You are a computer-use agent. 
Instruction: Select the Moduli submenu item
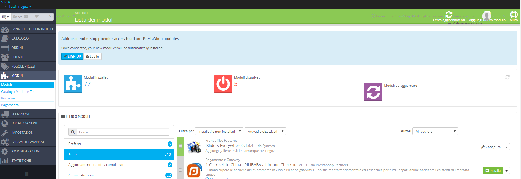coord(27,85)
